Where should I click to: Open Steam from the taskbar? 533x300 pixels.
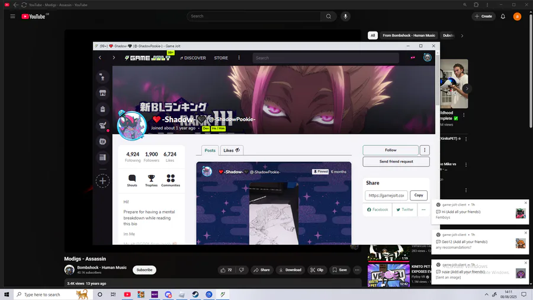pos(195,294)
